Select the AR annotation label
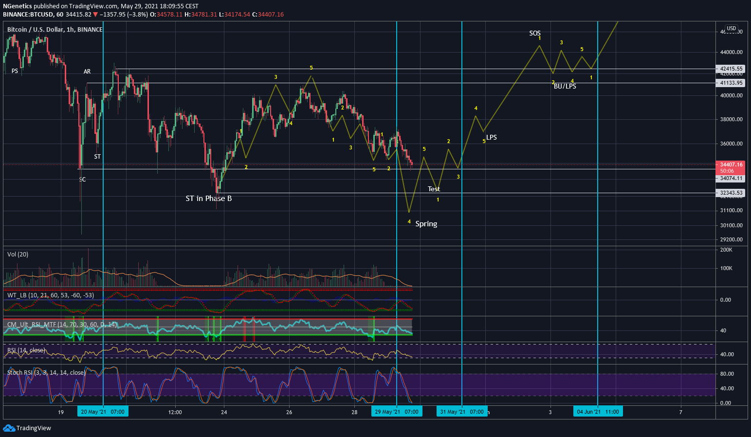Screen dimensions: 751x437 [87, 72]
